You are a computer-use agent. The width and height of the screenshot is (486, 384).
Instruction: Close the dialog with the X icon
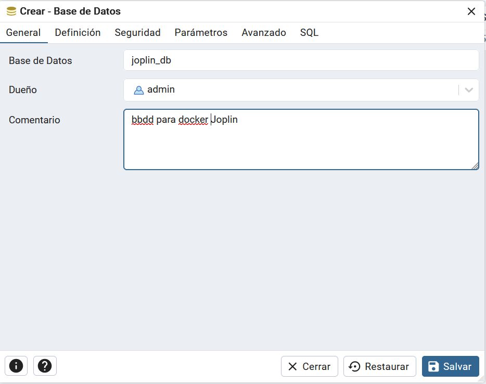tap(471, 11)
